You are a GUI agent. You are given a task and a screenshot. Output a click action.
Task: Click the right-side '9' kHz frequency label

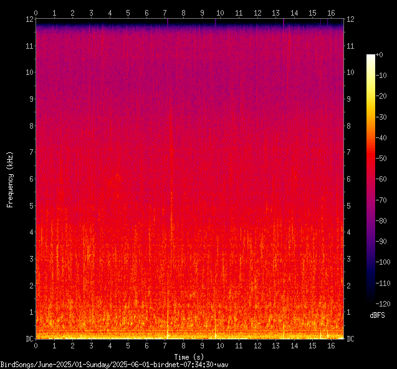348,99
